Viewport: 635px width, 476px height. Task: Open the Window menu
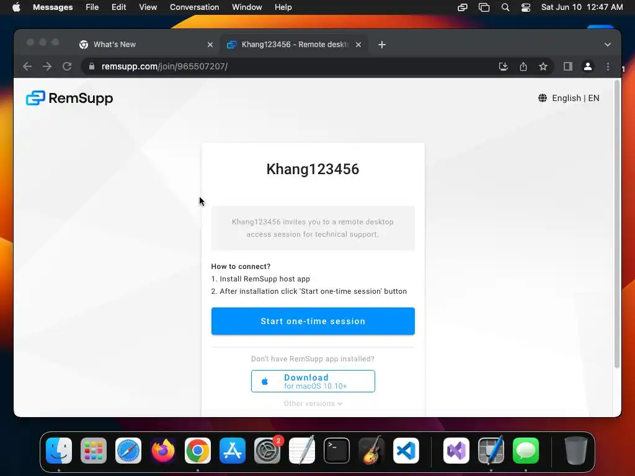[x=247, y=7]
